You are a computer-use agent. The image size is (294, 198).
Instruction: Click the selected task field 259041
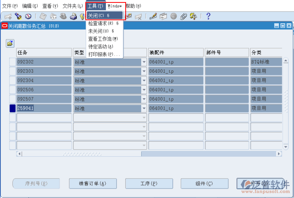[x=44, y=108]
